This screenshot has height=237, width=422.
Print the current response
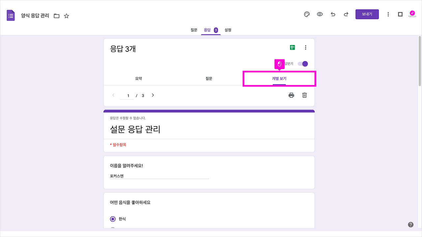pyautogui.click(x=291, y=95)
